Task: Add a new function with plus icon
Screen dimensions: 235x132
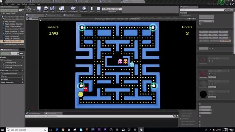Action: [23, 70]
